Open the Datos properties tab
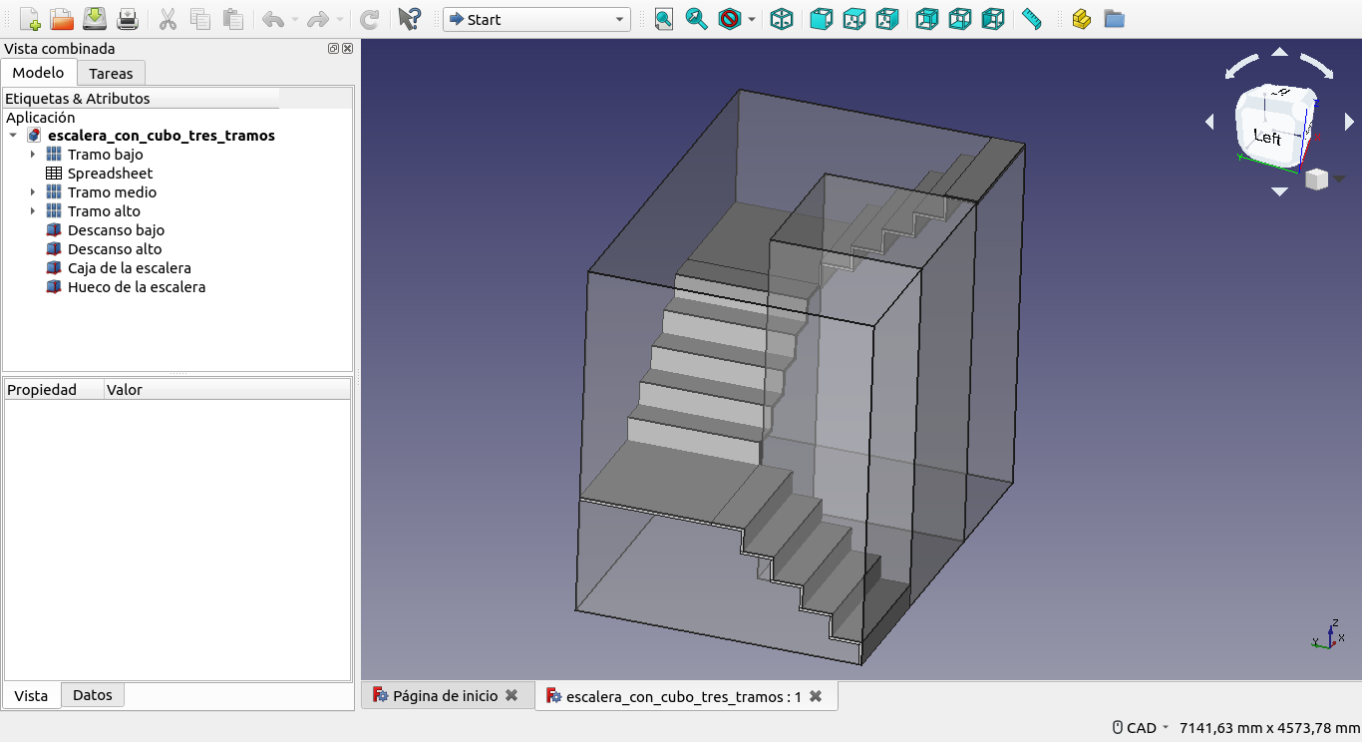The height and width of the screenshot is (742, 1362). tap(93, 695)
